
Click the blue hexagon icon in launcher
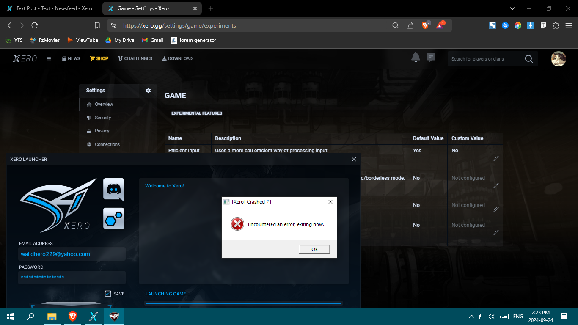[x=114, y=218]
